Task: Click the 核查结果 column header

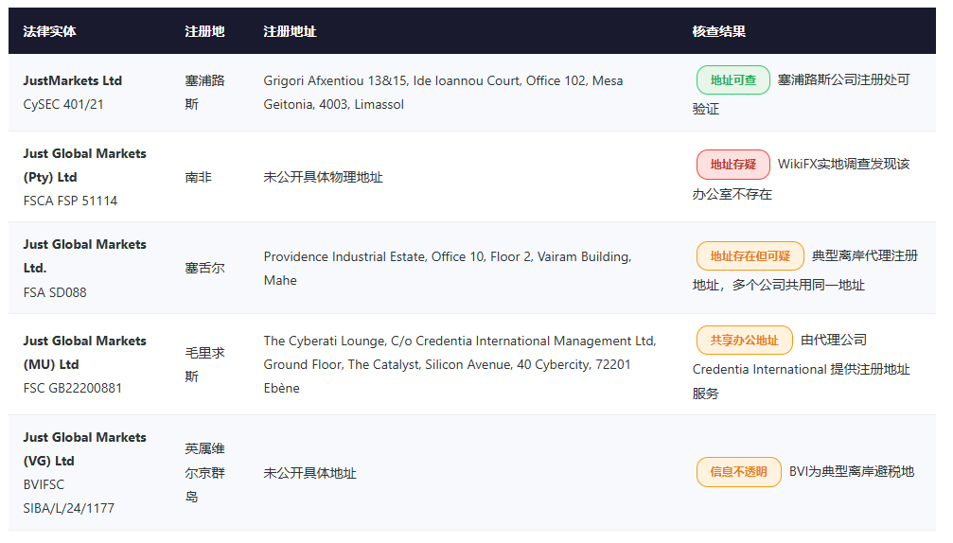Action: coord(719,31)
